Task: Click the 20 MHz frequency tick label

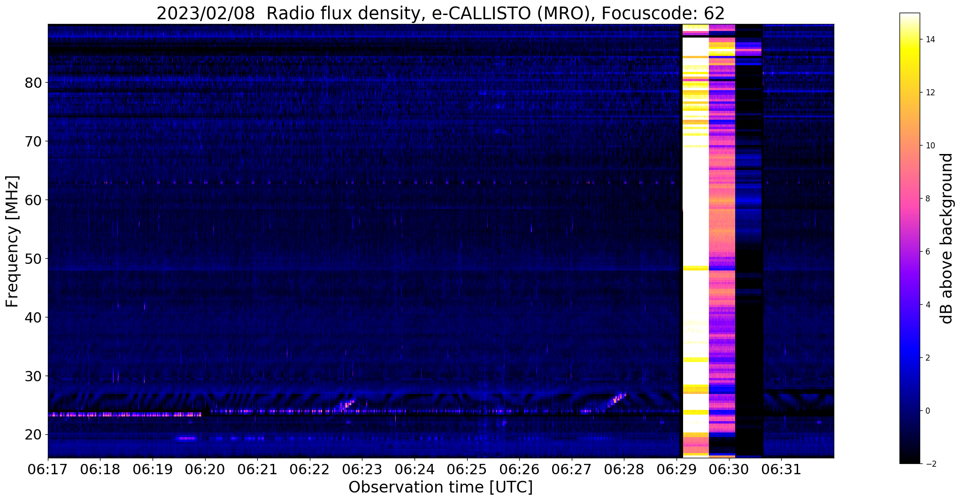Action: pos(33,435)
